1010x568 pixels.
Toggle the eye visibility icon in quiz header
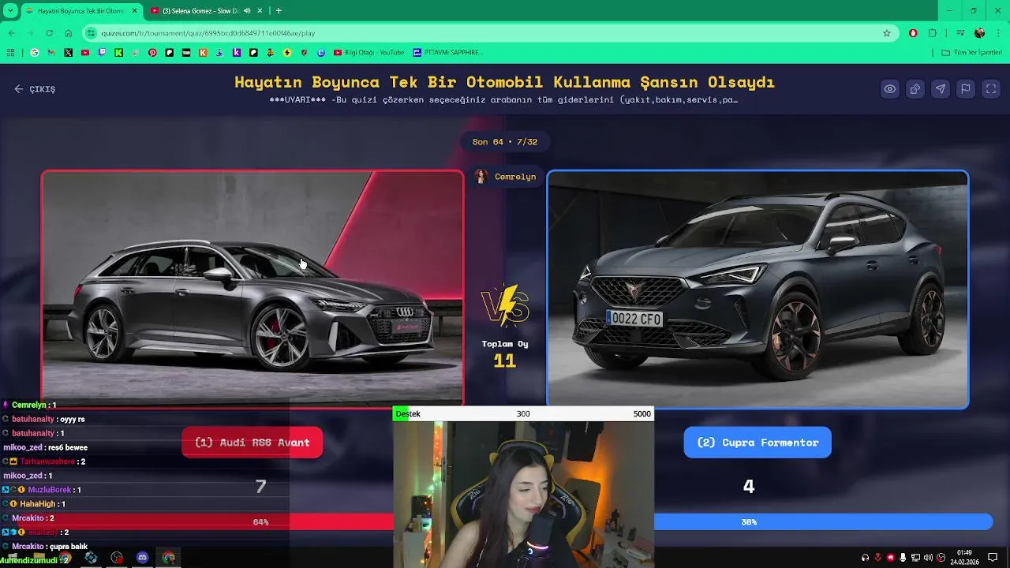pyautogui.click(x=890, y=89)
